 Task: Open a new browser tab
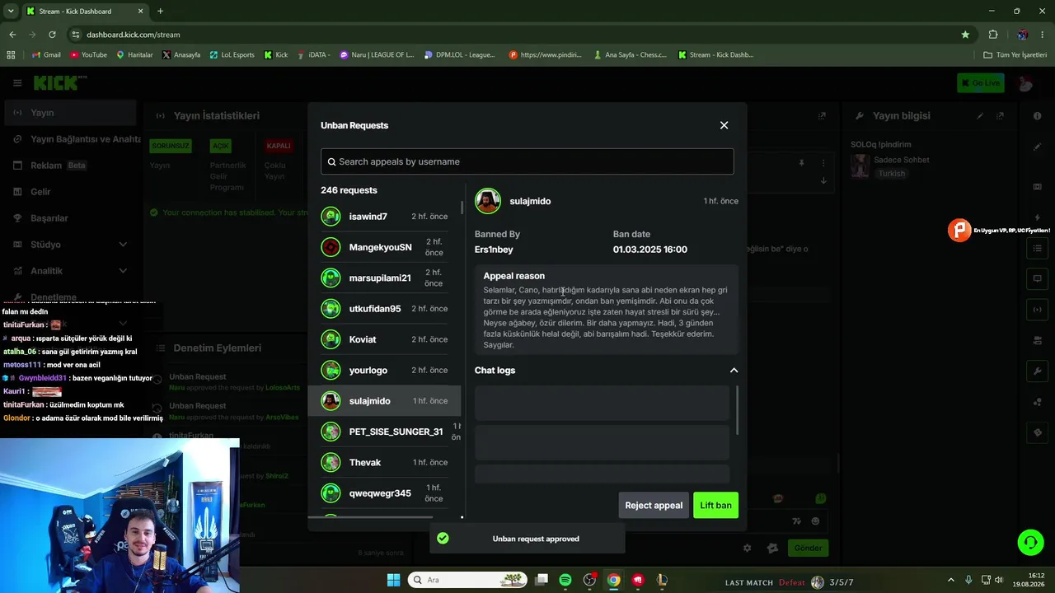(160, 12)
